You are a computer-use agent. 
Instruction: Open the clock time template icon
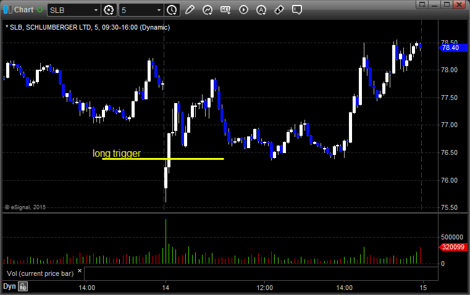172,10
